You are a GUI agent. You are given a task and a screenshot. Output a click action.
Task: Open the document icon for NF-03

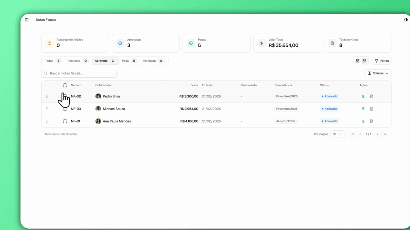tap(372, 109)
